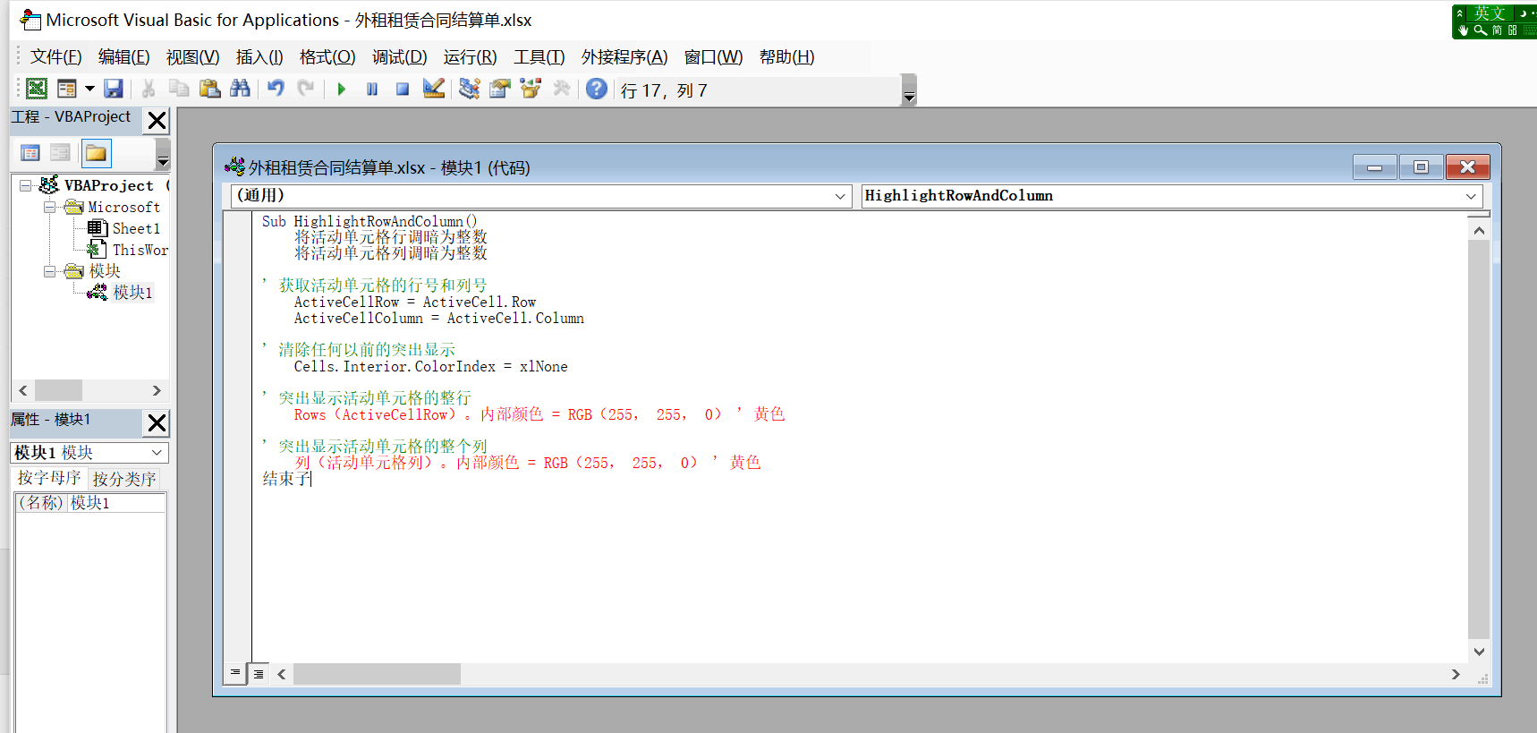Toggle Design Mode icon
The height and width of the screenshot is (733, 1537).
coord(434,89)
